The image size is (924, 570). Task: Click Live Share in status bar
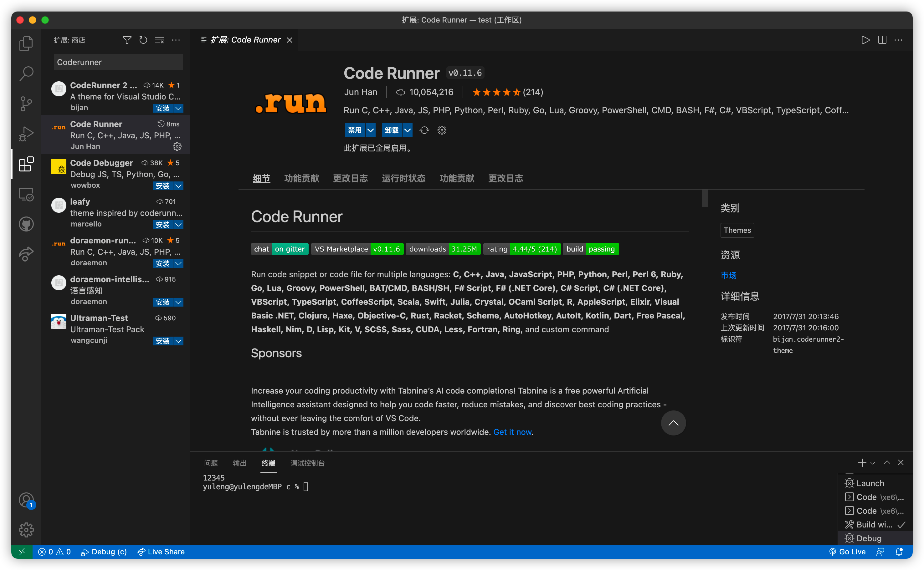161,552
